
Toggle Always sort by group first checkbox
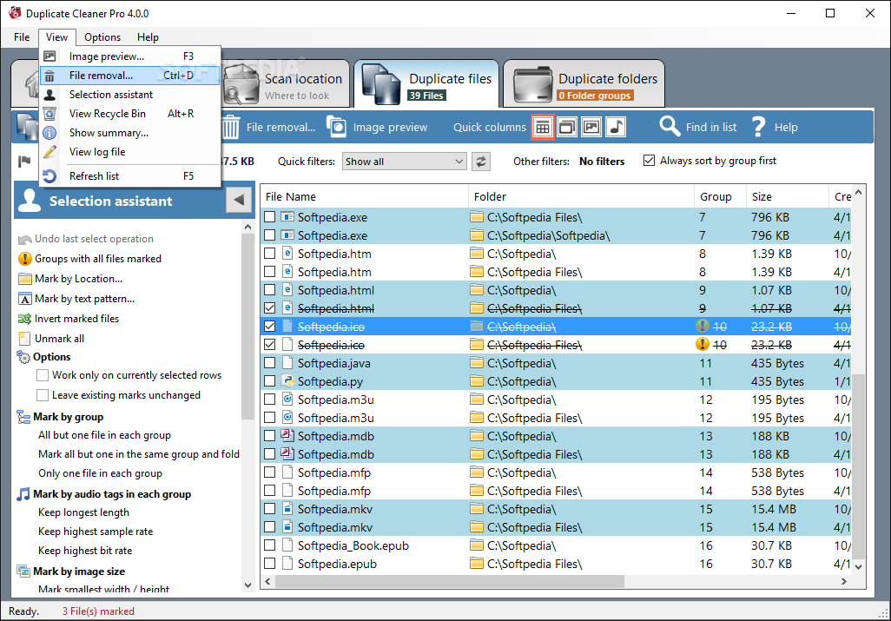click(x=649, y=160)
